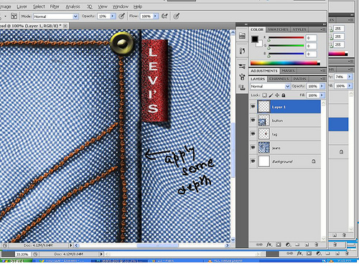
Task: Open the Mini Bridge collapsed panel icon
Action: point(242,36)
